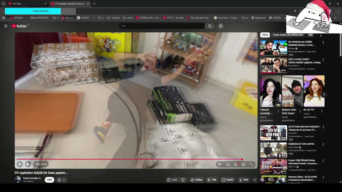Enter fullscreen mode in player

point(251,164)
